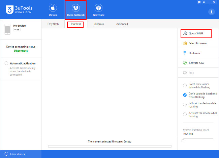
Task: Click the 3uTools logo
Action: 9,10
